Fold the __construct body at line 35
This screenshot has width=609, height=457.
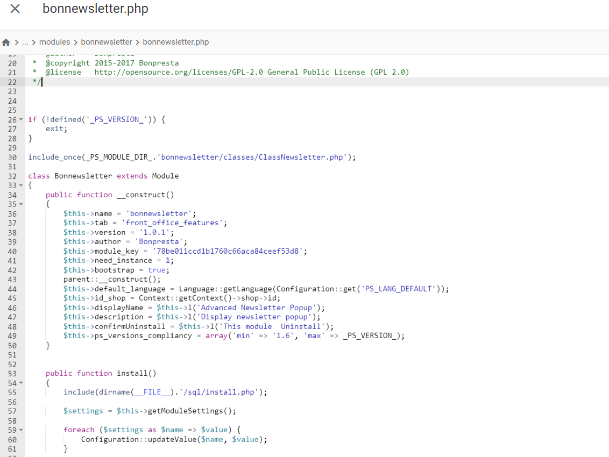coord(21,204)
